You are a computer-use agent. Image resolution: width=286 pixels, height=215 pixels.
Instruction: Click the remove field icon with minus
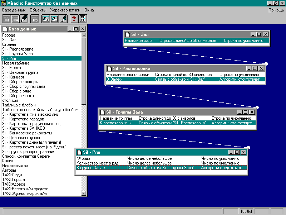tap(54, 19)
